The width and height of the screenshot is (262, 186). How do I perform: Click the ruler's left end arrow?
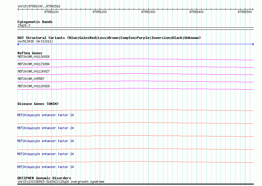click(x=18, y=9)
